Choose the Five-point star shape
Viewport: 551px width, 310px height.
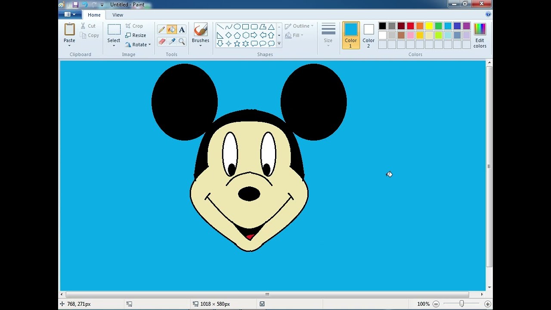click(x=237, y=43)
